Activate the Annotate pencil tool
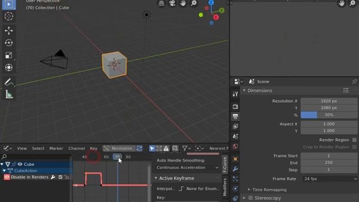The width and height of the screenshot is (359, 202). coord(9,82)
